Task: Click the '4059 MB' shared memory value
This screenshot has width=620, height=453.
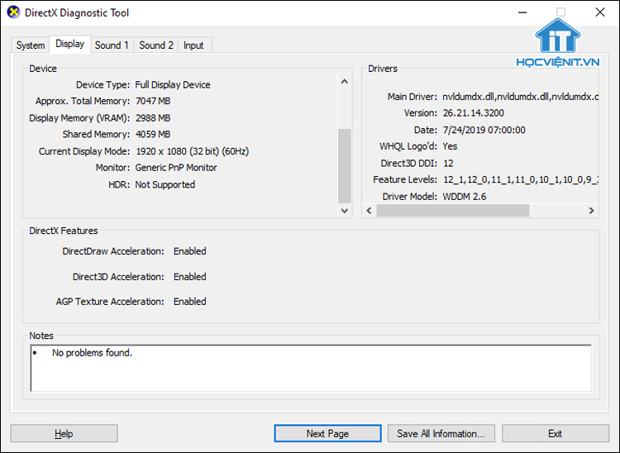Action: pyautogui.click(x=153, y=135)
